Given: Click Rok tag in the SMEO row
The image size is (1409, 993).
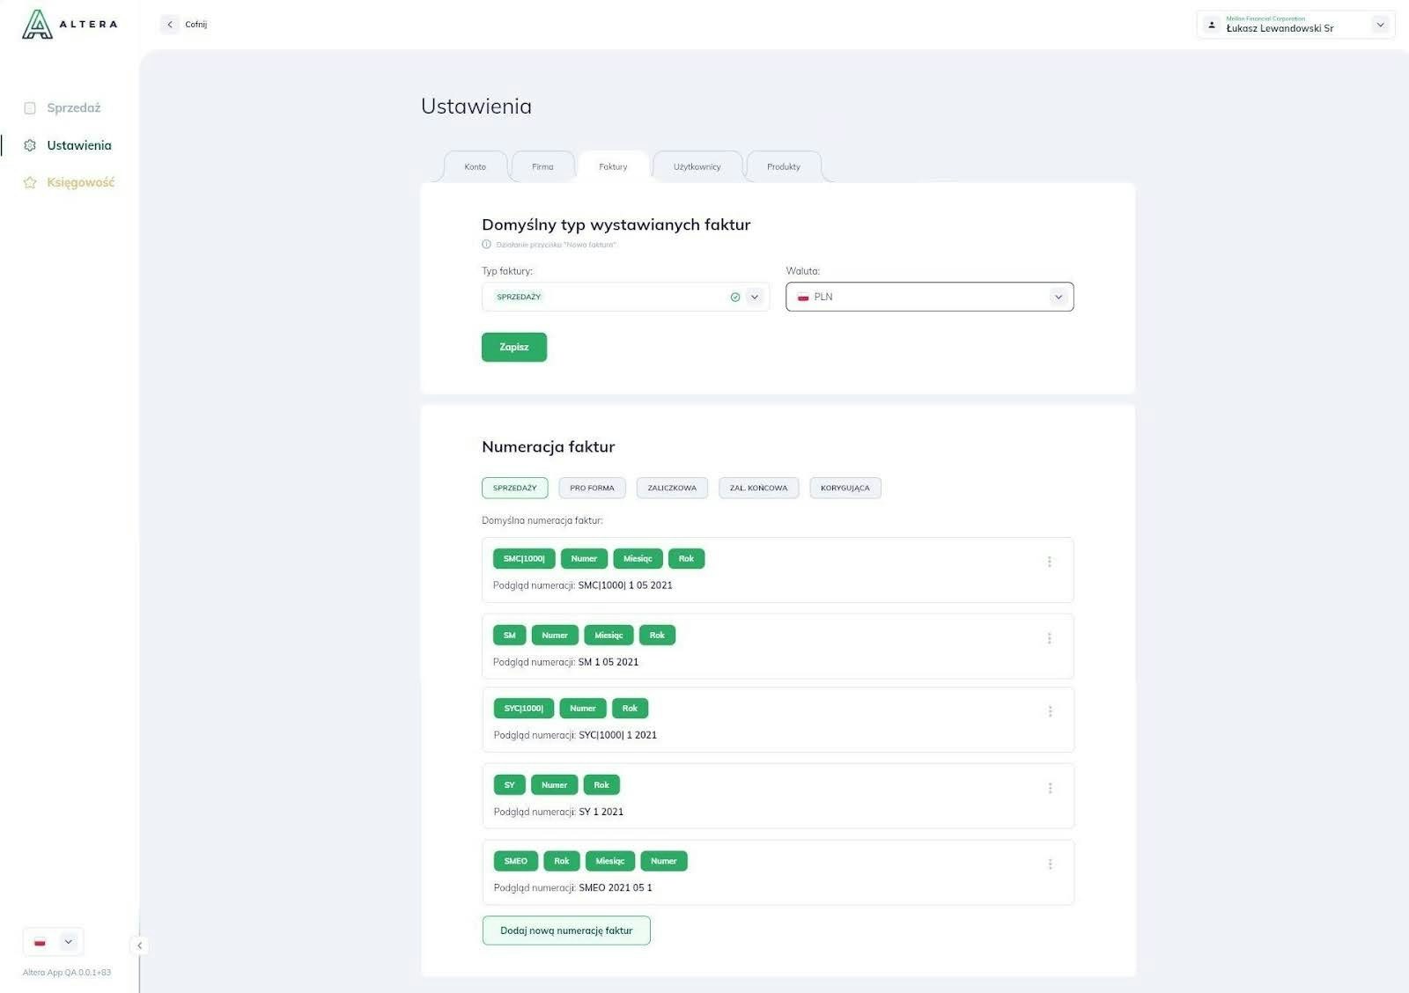Looking at the screenshot, I should (x=562, y=862).
